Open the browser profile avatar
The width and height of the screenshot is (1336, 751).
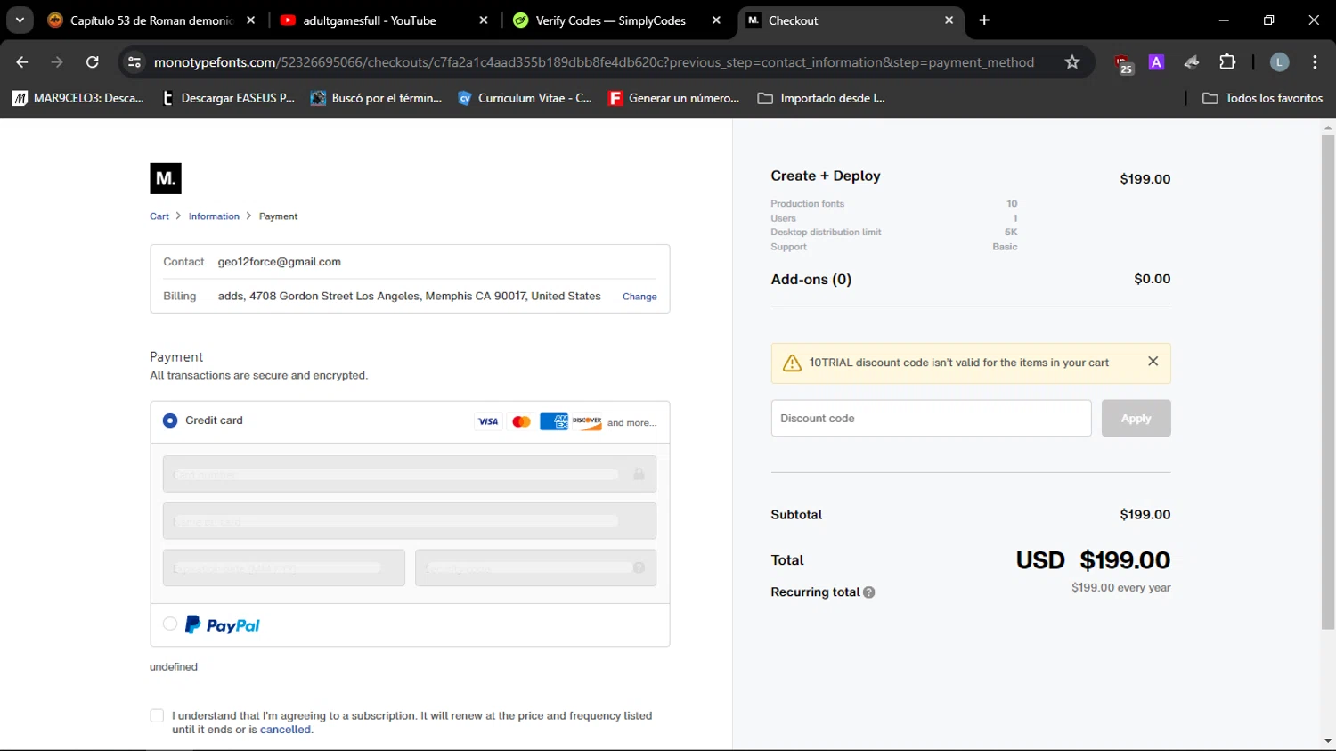1279,61
